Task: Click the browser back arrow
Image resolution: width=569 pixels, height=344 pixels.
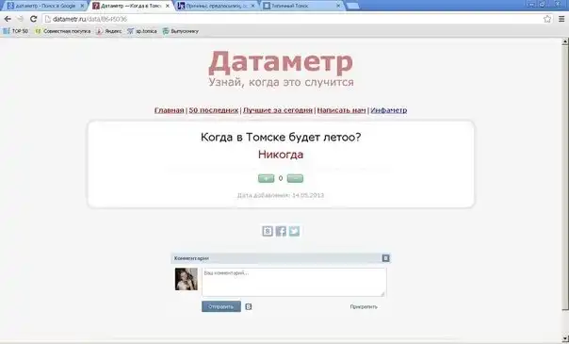Action: pos(8,19)
